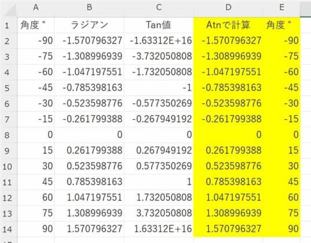The height and width of the screenshot is (243, 311).
Task: Click cell C13 with 3.732050808
Action: click(x=159, y=213)
